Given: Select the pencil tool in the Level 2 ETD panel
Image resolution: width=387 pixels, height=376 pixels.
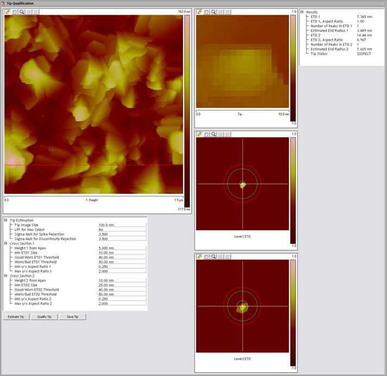Looking at the screenshot, I should click(x=199, y=257).
